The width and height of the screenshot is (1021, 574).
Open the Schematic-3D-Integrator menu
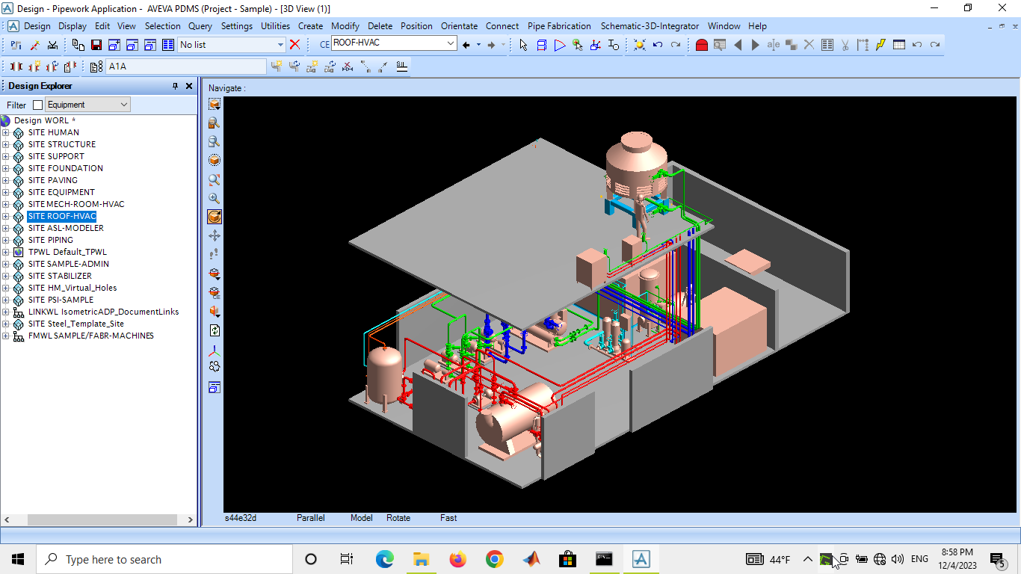pos(650,25)
